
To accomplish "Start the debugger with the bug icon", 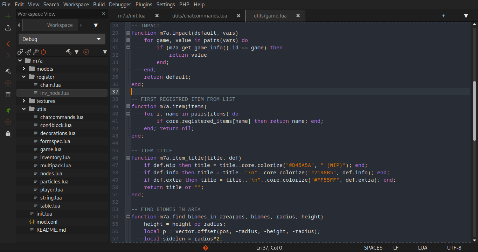I will (x=8, y=134).
